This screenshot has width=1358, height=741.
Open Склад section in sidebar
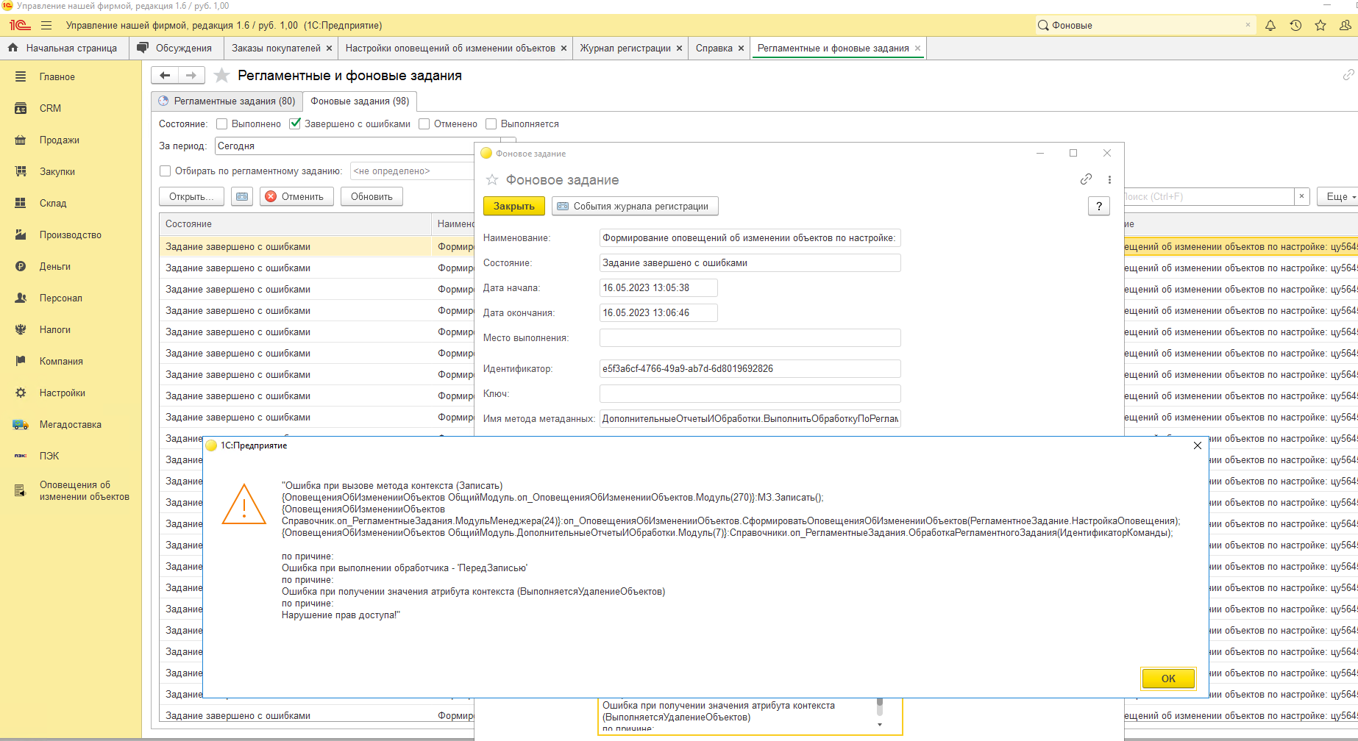[53, 203]
